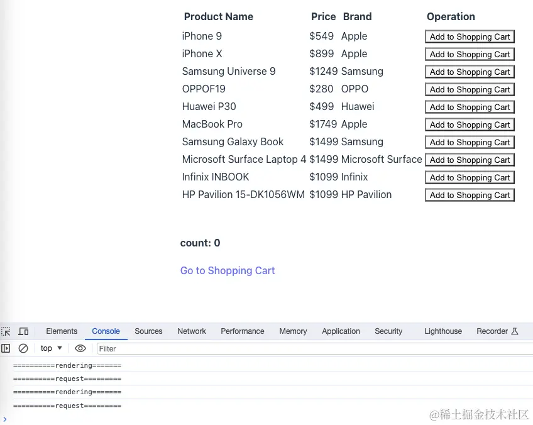This screenshot has width=533, height=425.
Task: Open the top context dropdown
Action: [x=52, y=348]
